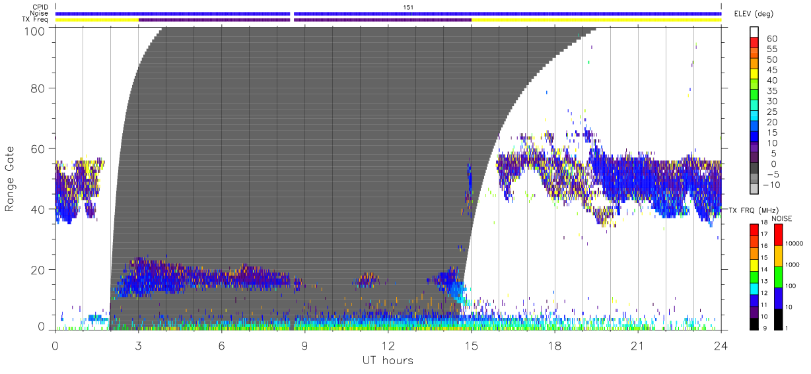Click the Range Gate axis title
The height and width of the screenshot is (374, 811).
pyautogui.click(x=10, y=178)
